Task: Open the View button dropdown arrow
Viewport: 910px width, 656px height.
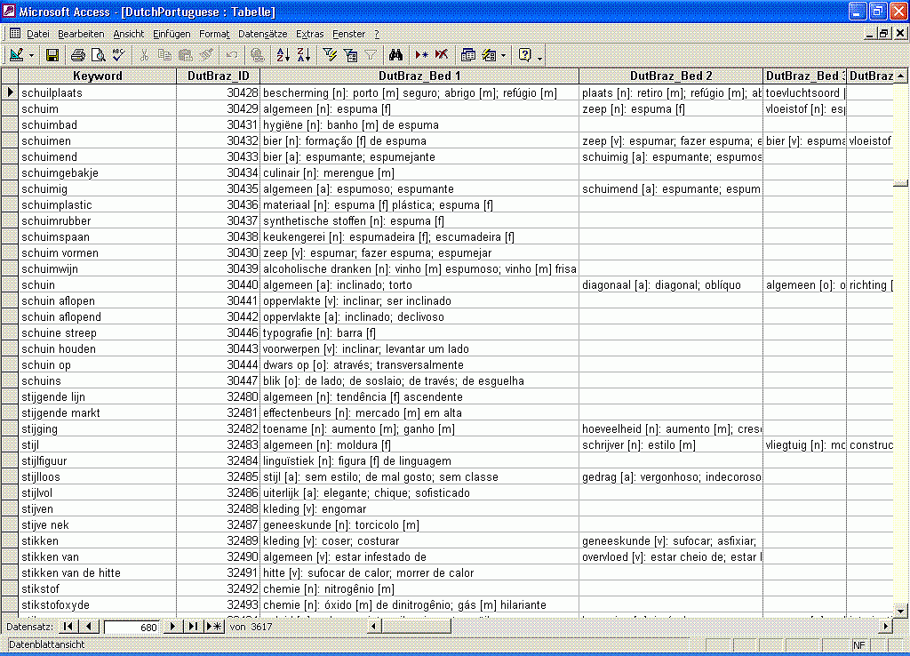Action: tap(31, 56)
